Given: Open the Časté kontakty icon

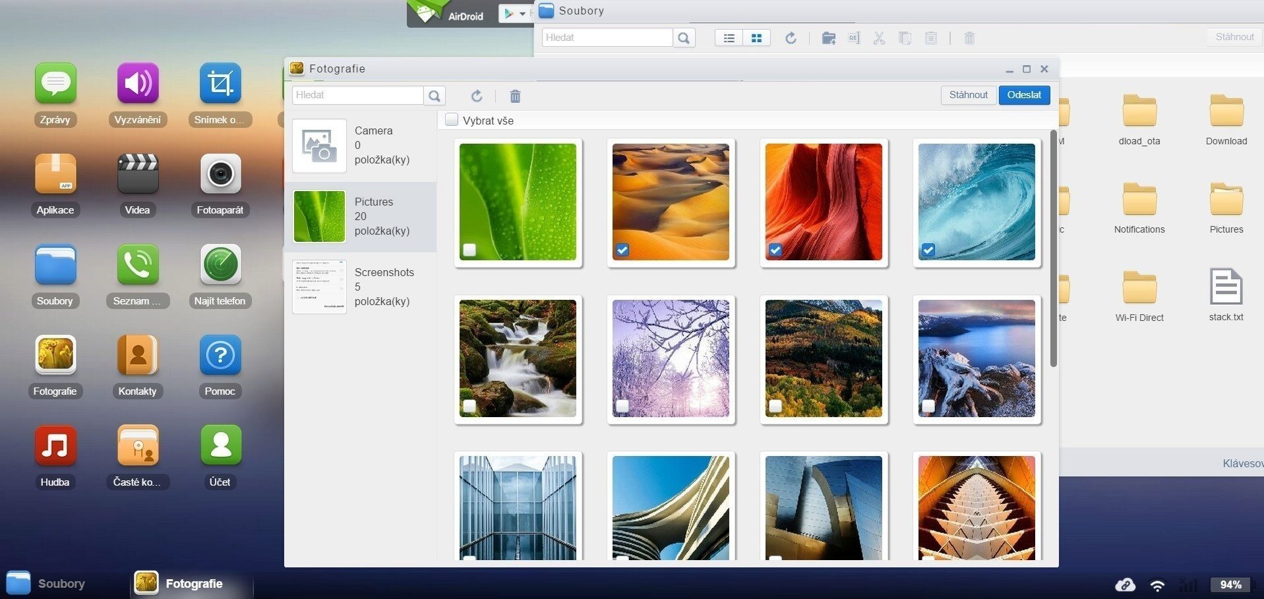Looking at the screenshot, I should pyautogui.click(x=138, y=445).
